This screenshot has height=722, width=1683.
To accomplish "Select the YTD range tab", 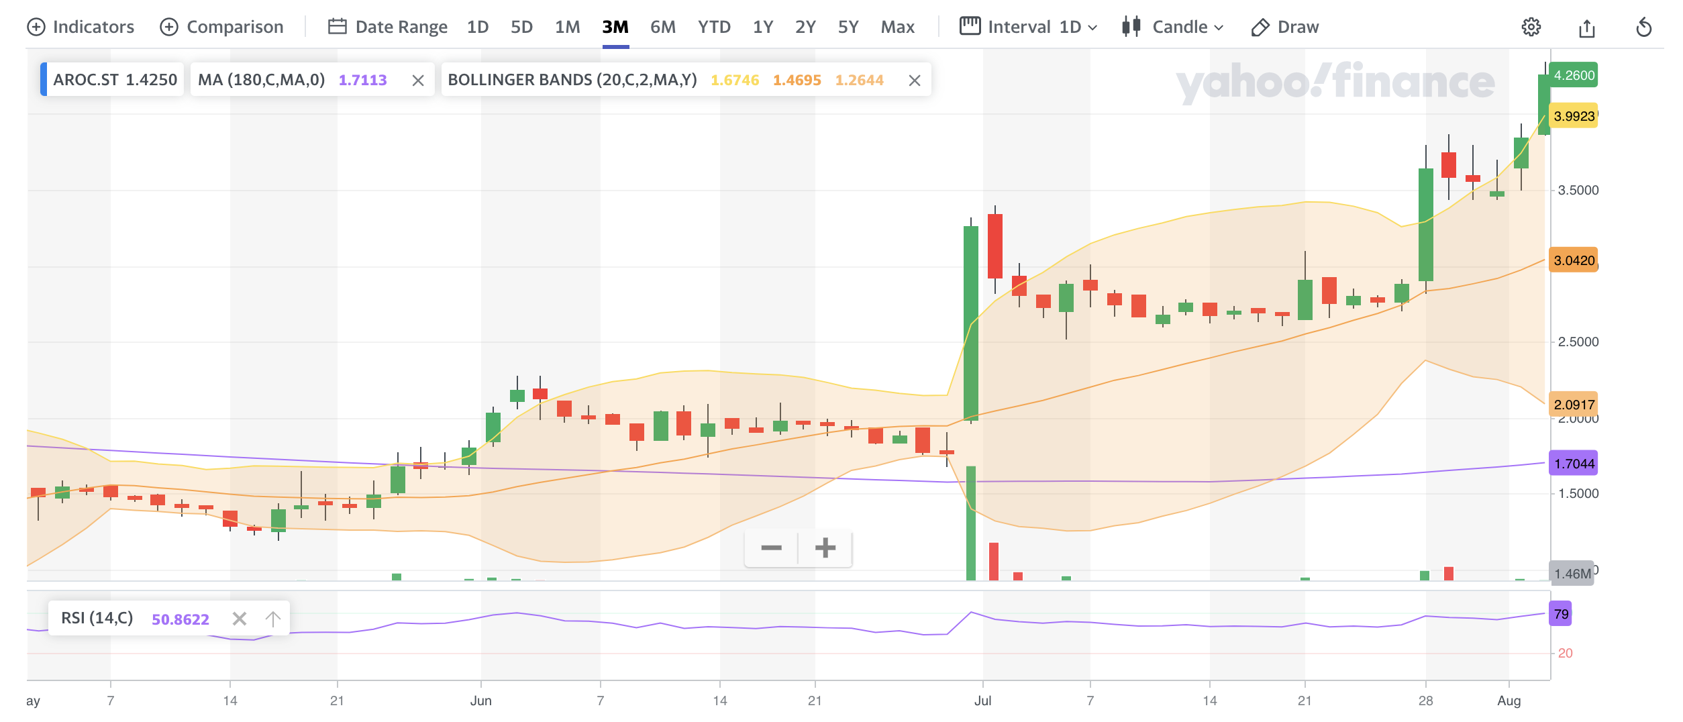I will (713, 28).
